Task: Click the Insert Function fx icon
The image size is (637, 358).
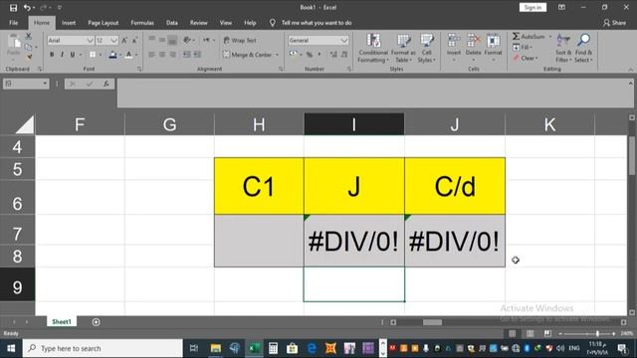Action: click(x=106, y=84)
